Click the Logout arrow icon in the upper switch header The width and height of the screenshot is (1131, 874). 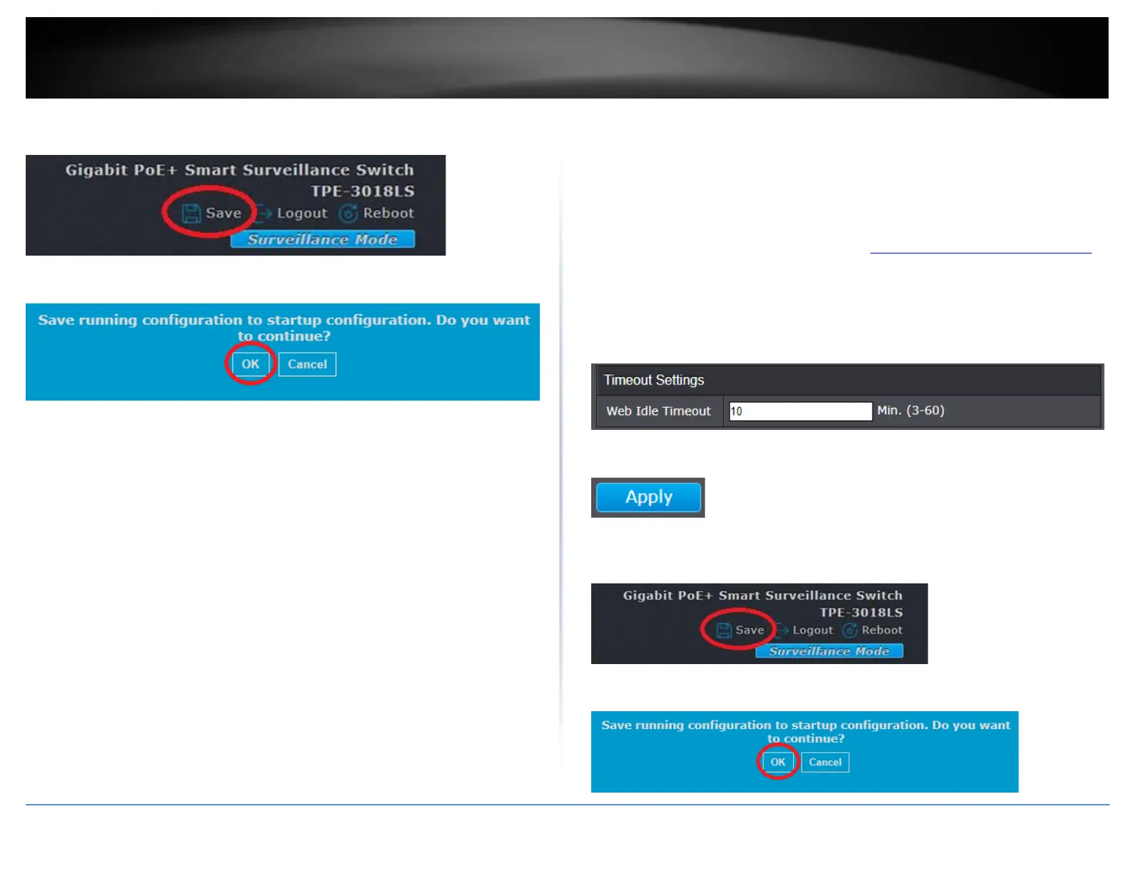click(x=263, y=213)
